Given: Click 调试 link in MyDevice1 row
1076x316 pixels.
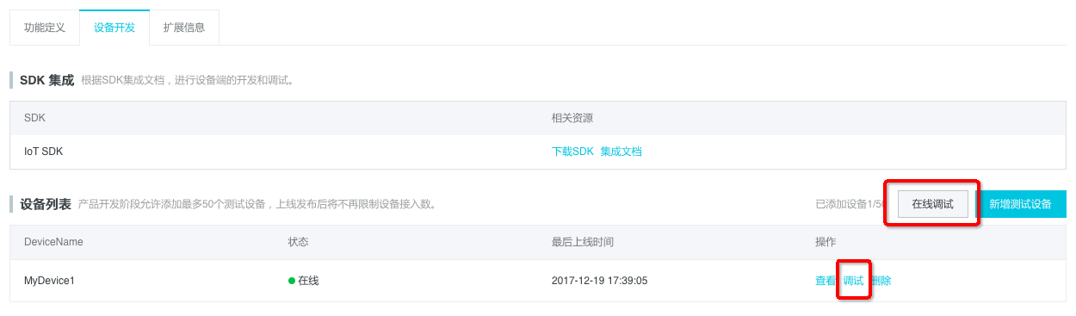Looking at the screenshot, I should 853,281.
